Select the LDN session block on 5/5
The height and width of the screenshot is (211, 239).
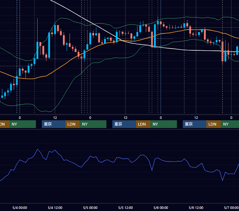(x=143, y=124)
